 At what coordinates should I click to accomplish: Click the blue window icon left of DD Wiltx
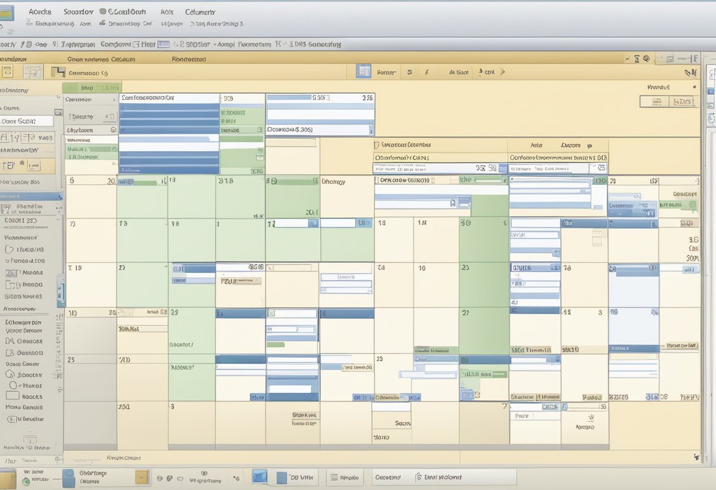[x=260, y=476]
